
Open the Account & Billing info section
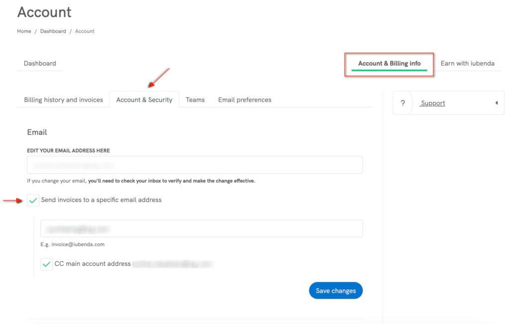389,64
